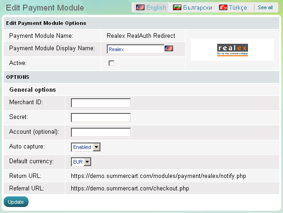Screen dimensions: 283x213
Task: Click the Bulgarian flag icon
Action: (x=177, y=7)
